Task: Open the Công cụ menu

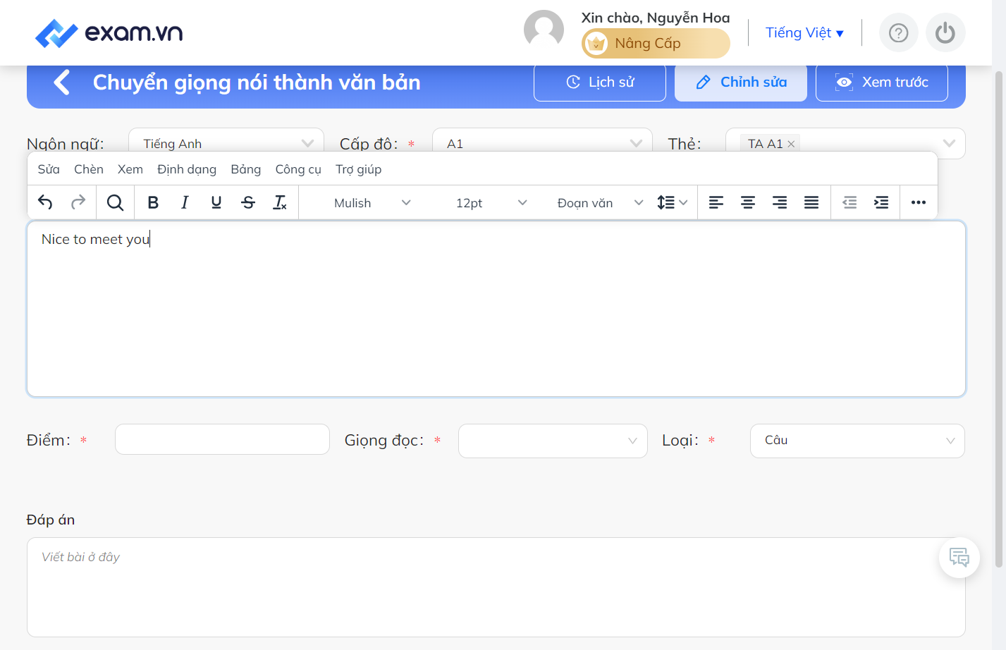Action: [x=298, y=169]
